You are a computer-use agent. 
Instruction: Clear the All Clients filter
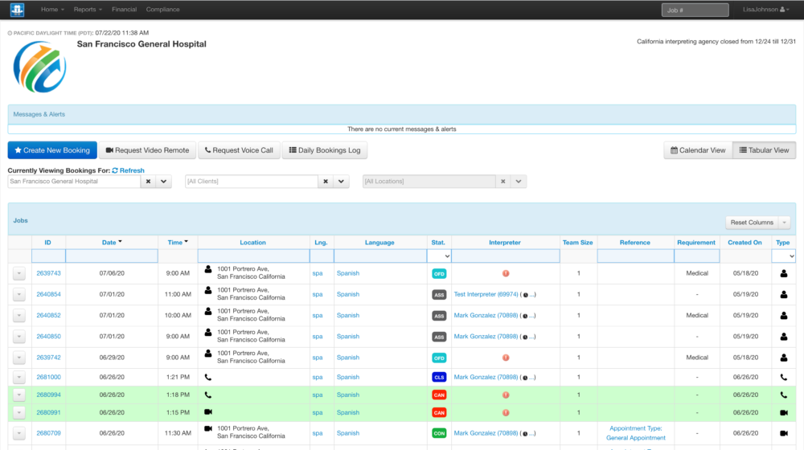click(x=326, y=182)
